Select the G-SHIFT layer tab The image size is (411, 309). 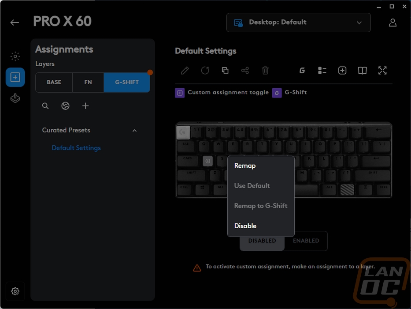[x=127, y=82]
